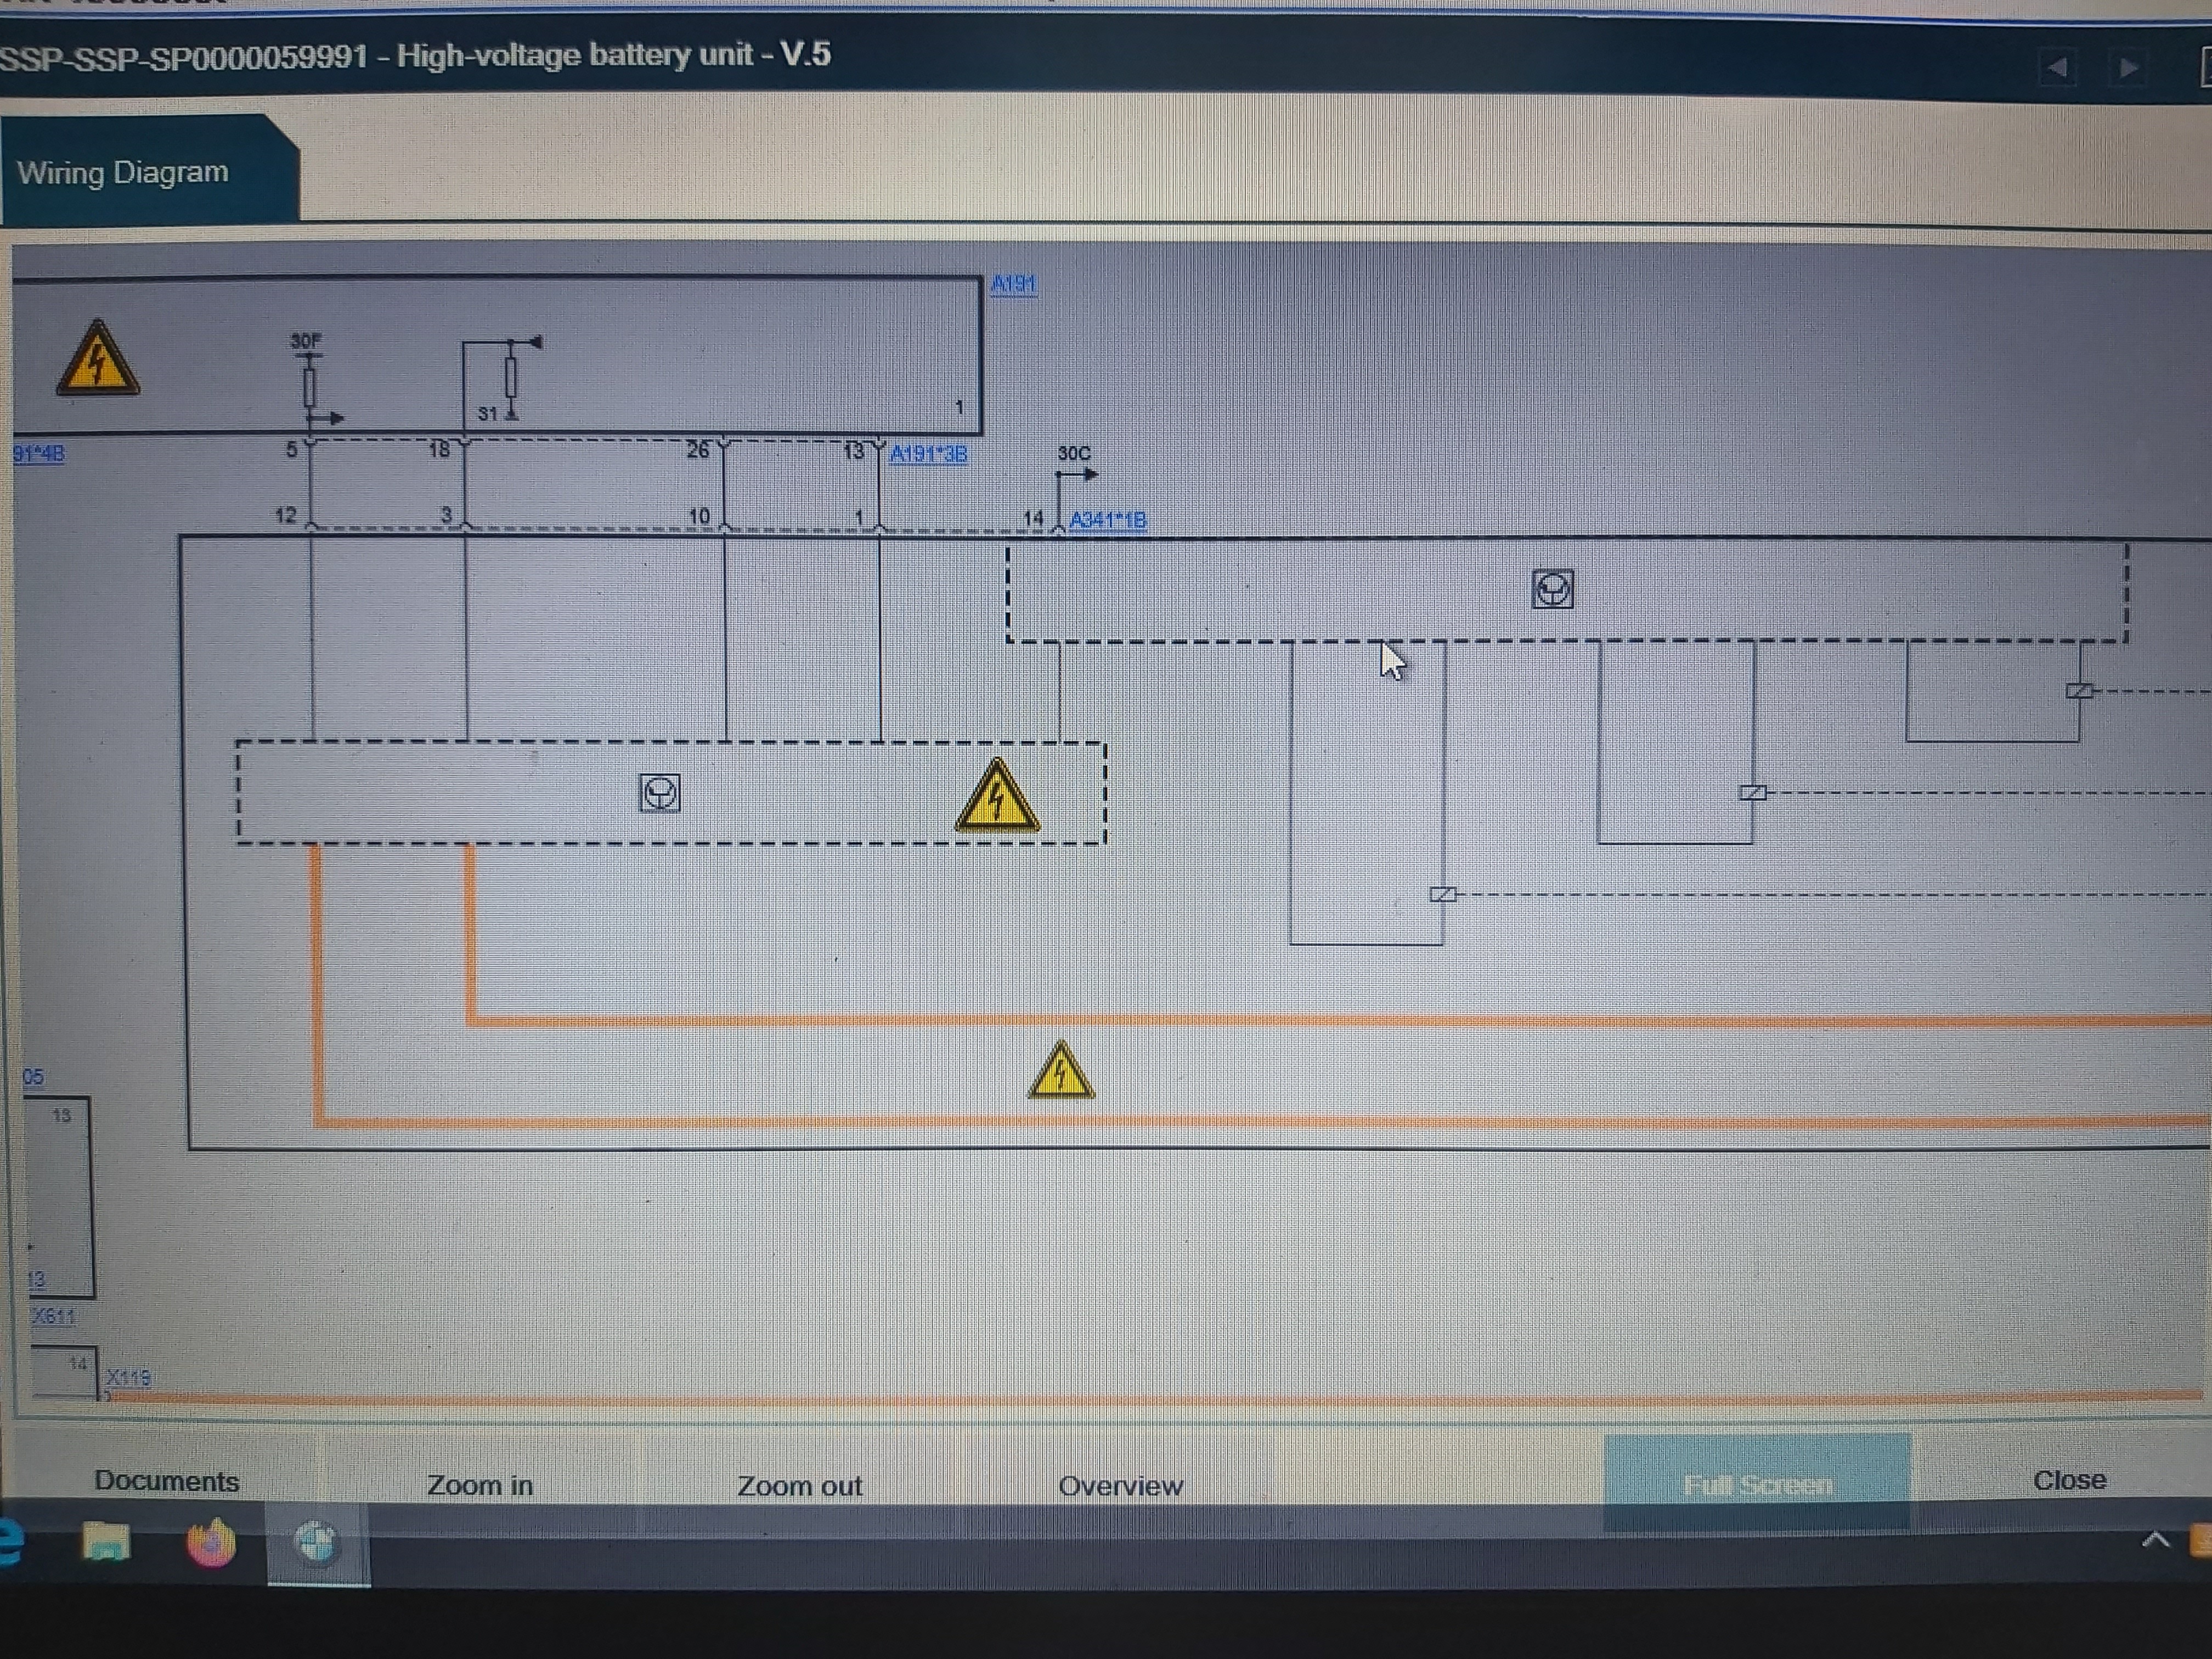
Task: Open the Documents button
Action: tap(166, 1481)
